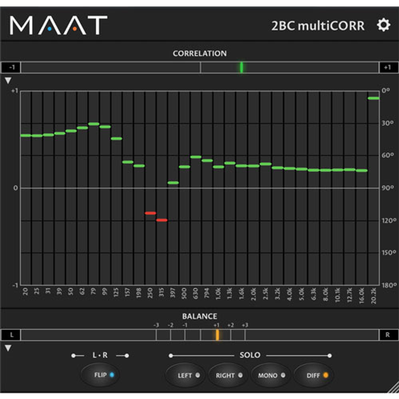Click the 1.0k frequency label

(x=218, y=294)
